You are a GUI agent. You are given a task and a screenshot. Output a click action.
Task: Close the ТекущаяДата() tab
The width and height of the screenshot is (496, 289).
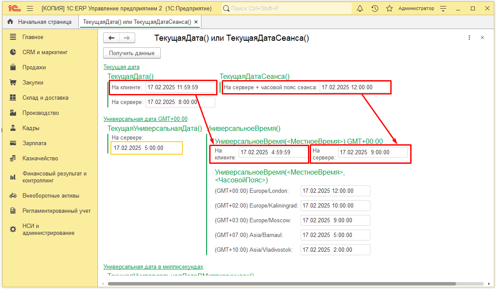click(196, 22)
